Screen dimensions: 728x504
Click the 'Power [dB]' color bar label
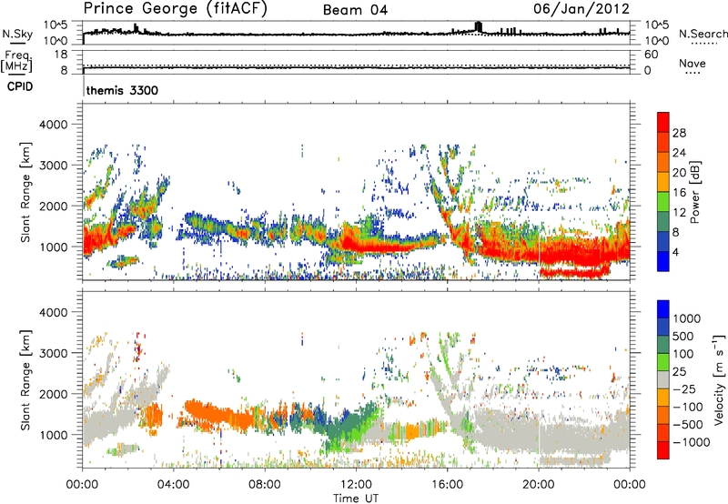click(694, 192)
